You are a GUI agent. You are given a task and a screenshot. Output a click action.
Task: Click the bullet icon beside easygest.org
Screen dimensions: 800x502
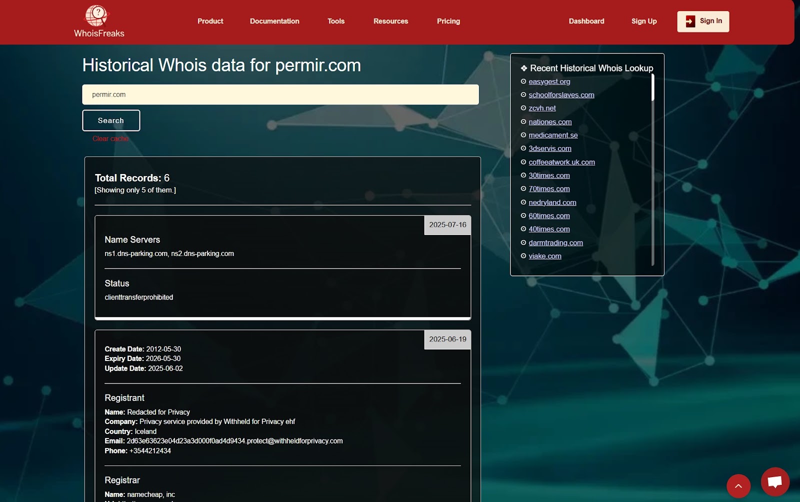coord(523,81)
